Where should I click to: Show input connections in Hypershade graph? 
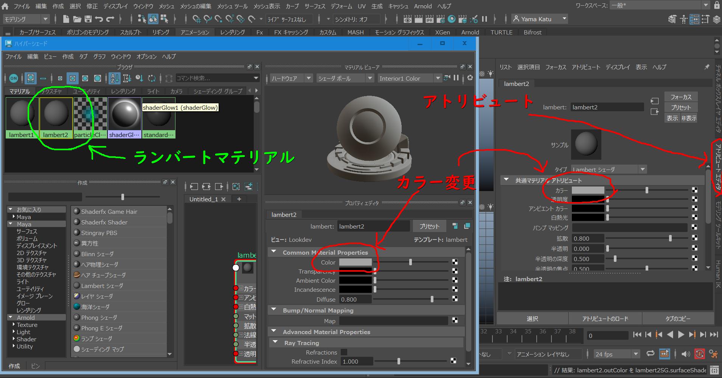[x=194, y=186]
